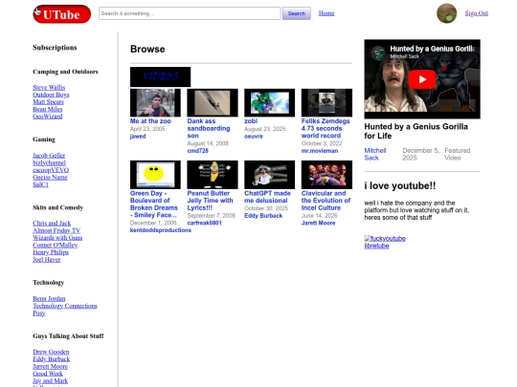The width and height of the screenshot is (517, 387).
Task: Click the UTube logo
Action: [61, 14]
